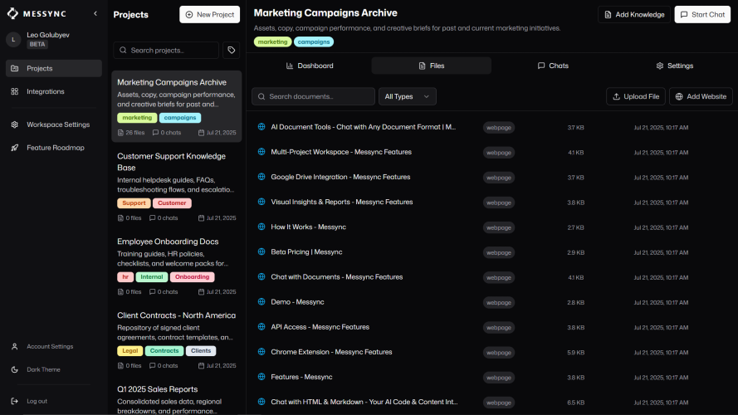Focus the Search projects field
The height and width of the screenshot is (415, 738).
pyautogui.click(x=166, y=51)
